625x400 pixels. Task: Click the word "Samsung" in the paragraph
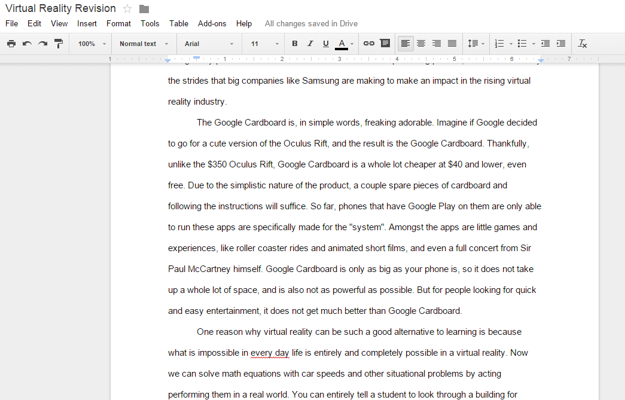point(321,81)
